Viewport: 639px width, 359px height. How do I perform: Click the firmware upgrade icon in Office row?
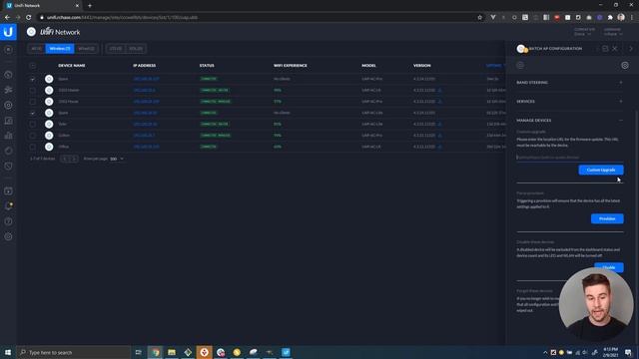pyautogui.click(x=439, y=147)
